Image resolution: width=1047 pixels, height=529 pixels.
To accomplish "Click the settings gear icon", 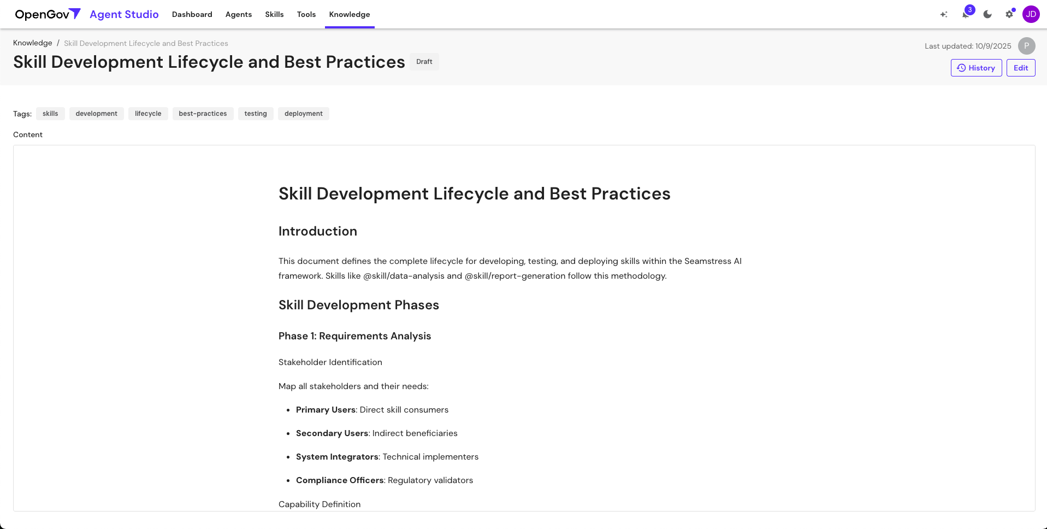I will [1009, 14].
